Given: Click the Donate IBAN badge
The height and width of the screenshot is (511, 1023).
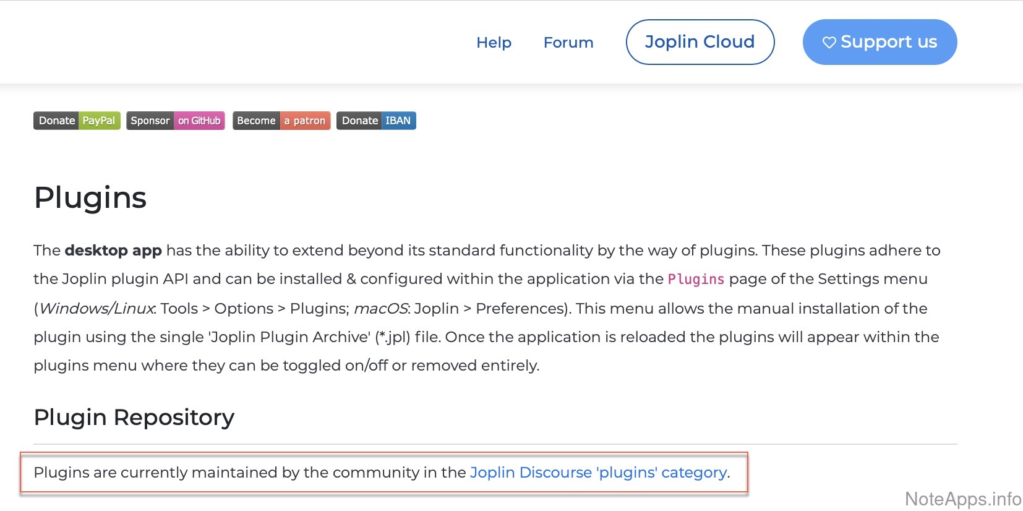Looking at the screenshot, I should tap(376, 121).
